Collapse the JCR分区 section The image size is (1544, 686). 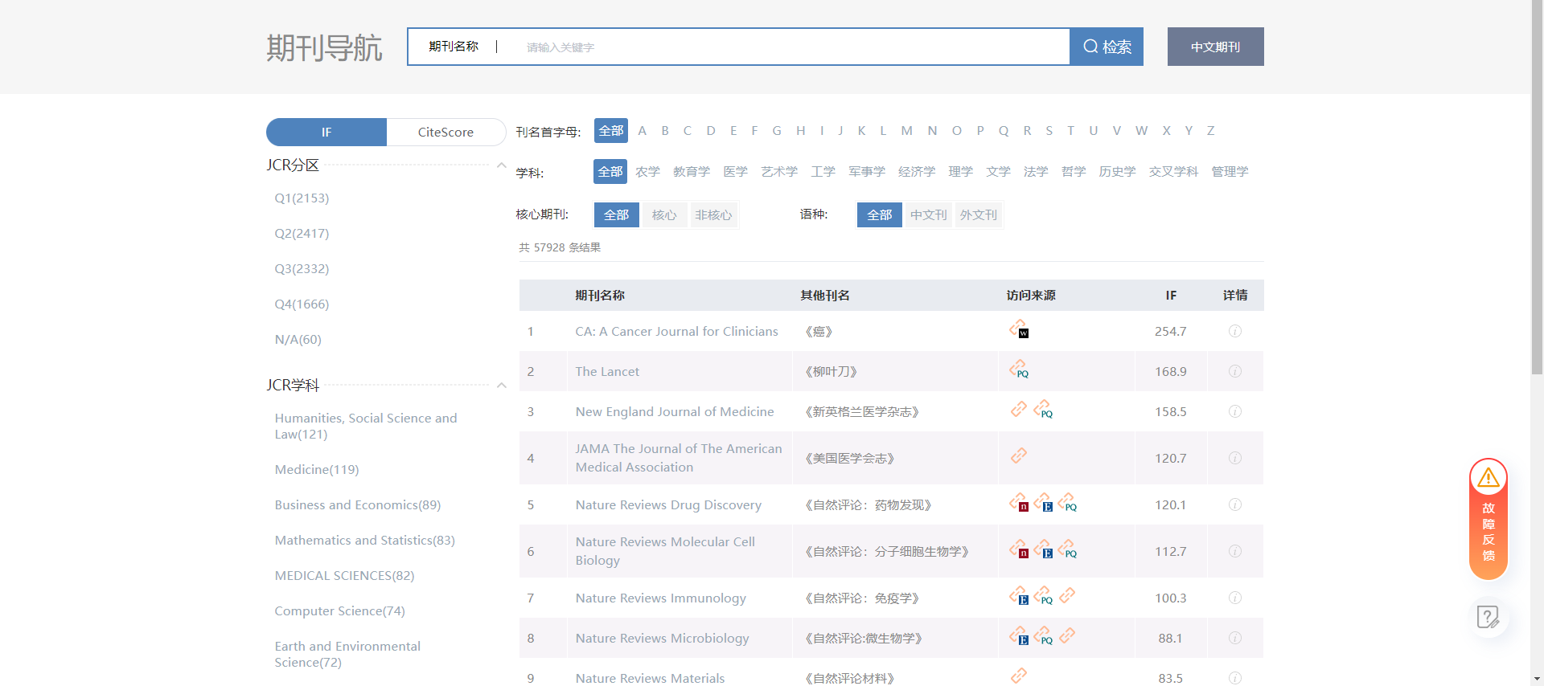click(x=501, y=165)
